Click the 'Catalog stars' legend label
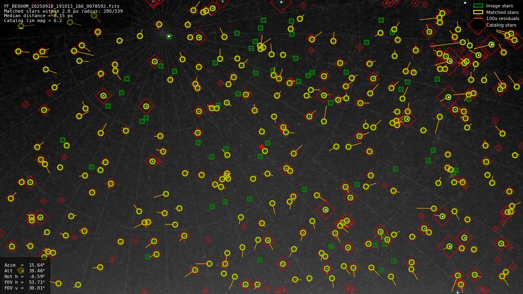Image resolution: width=523 pixels, height=294 pixels. pos(501,25)
